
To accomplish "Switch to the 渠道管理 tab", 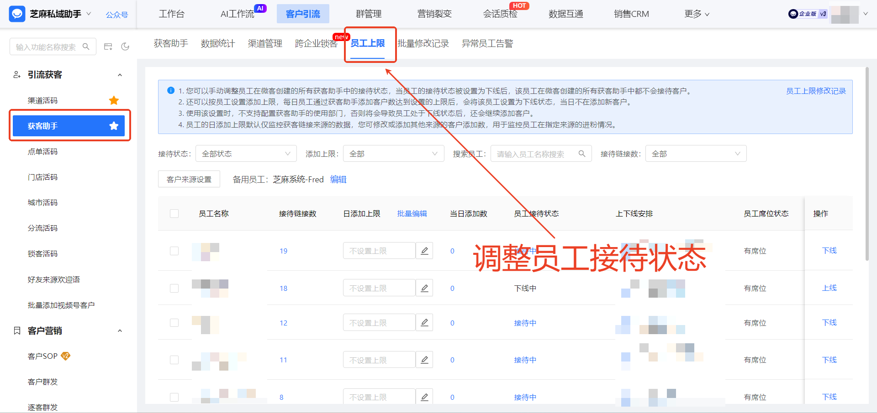I will click(265, 44).
